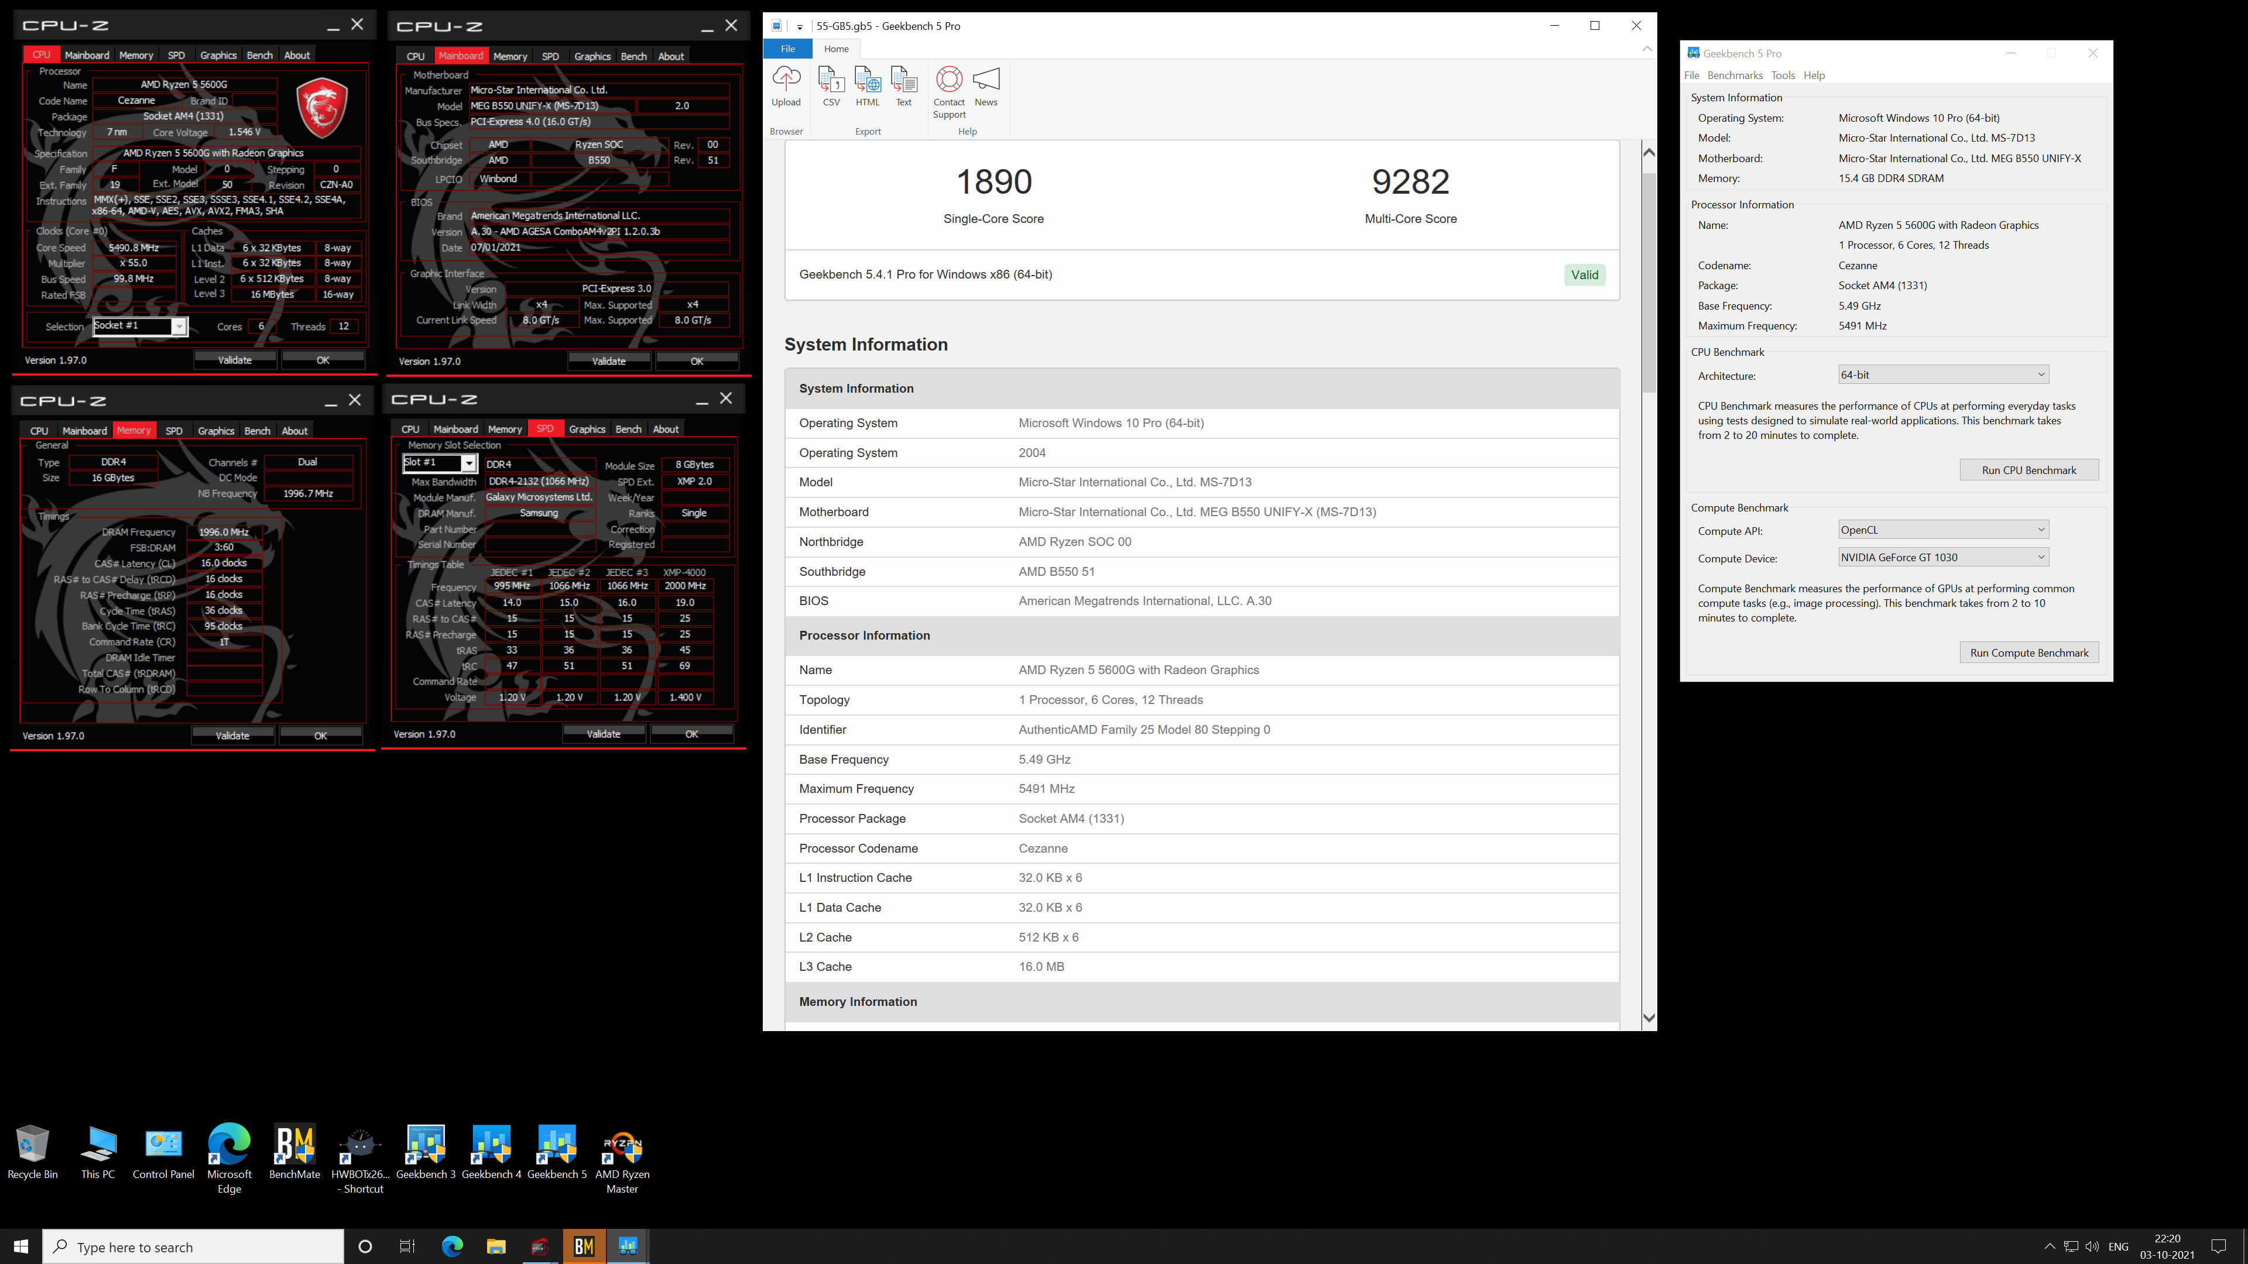
Task: Click the Type here to search box
Action: [x=193, y=1246]
